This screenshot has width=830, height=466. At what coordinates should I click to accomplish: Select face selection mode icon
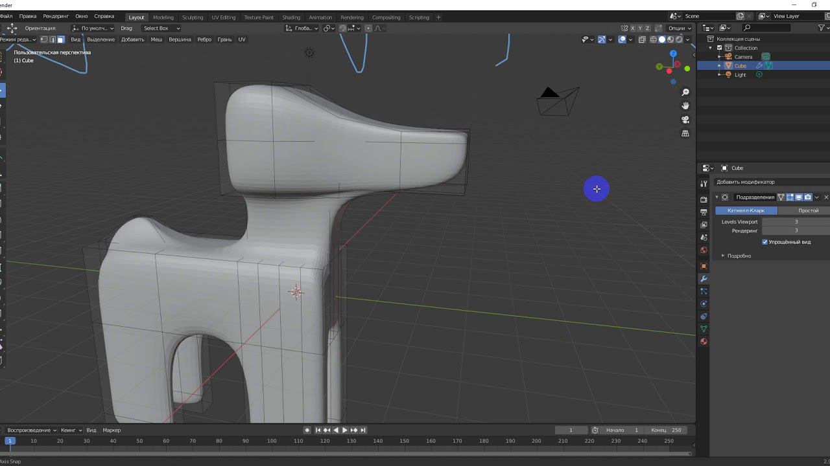click(x=61, y=39)
